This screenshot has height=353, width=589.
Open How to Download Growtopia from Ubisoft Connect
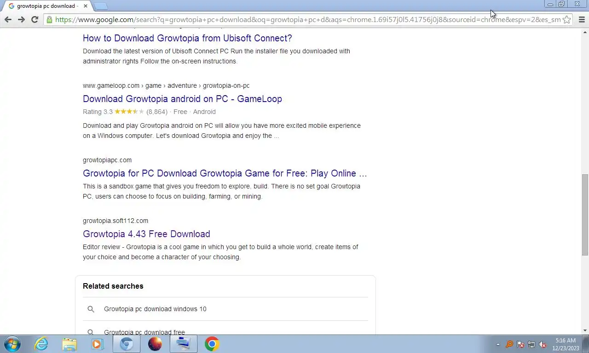tap(187, 38)
